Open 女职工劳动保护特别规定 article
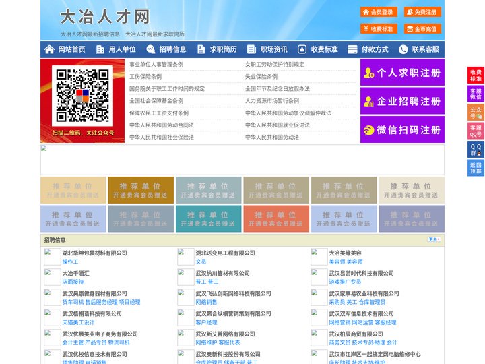The width and height of the screenshot is (485, 364). tap(275, 65)
